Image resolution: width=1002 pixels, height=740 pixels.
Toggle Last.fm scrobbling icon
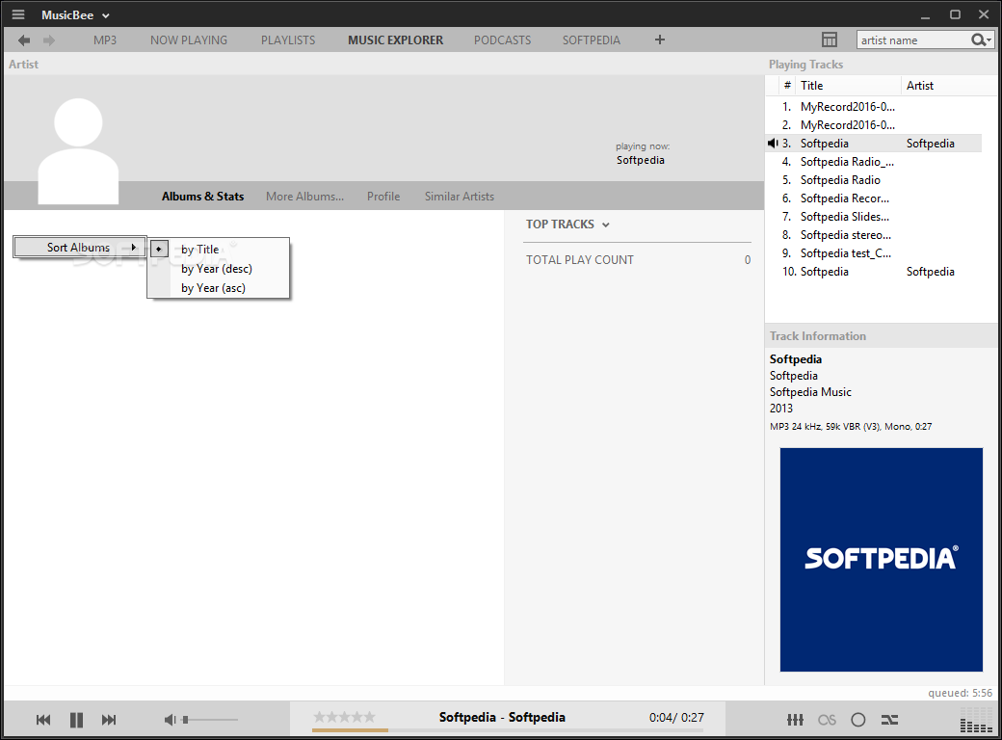coord(827,720)
